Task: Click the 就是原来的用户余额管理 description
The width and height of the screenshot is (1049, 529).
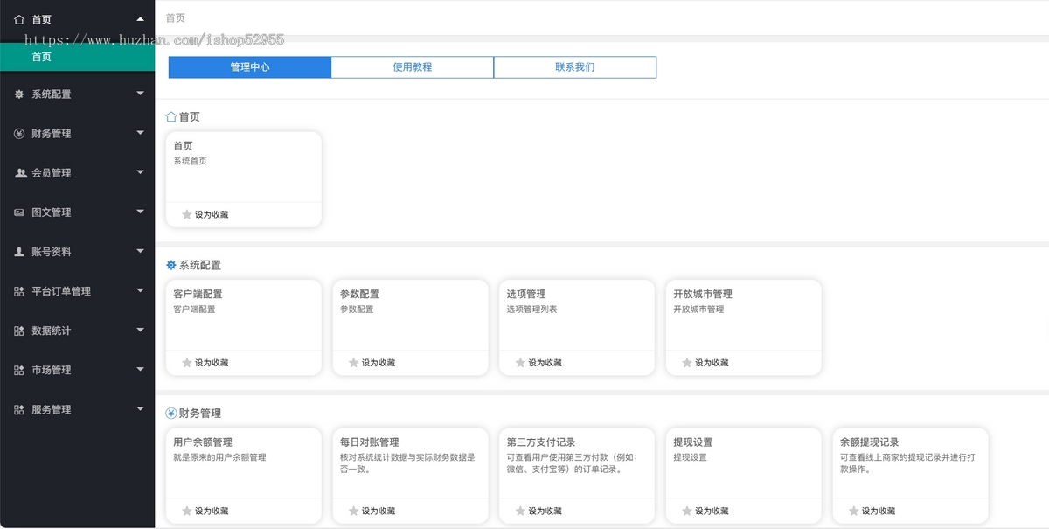Action: pos(219,457)
